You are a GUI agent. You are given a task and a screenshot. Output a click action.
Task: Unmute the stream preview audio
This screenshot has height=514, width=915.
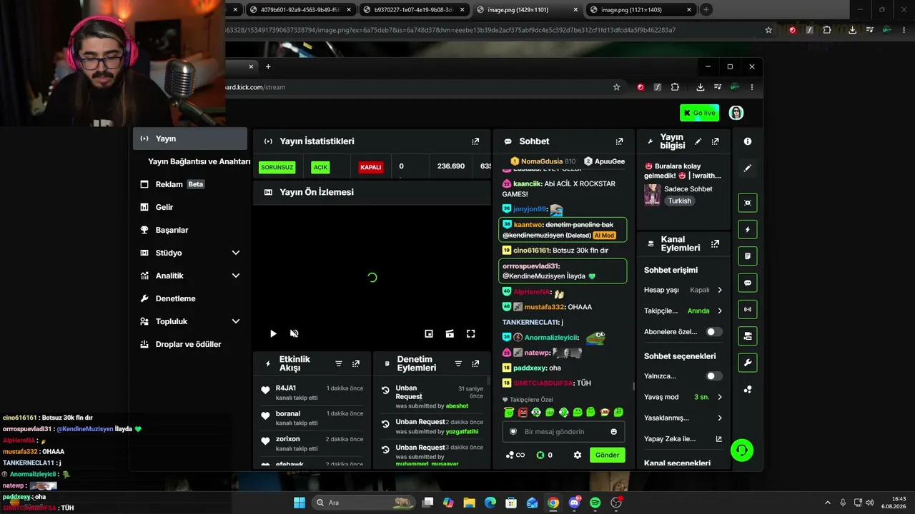tap(294, 333)
